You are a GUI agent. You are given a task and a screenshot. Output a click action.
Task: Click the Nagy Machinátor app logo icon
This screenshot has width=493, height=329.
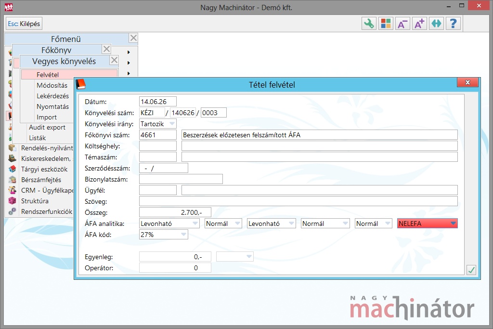pos(9,7)
